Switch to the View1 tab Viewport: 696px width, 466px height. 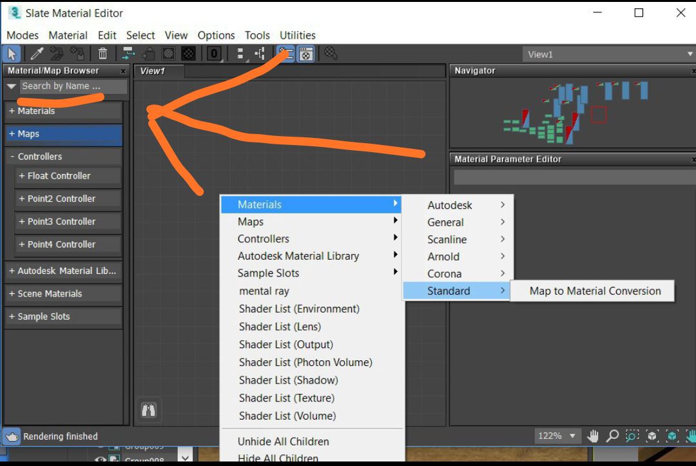click(159, 71)
